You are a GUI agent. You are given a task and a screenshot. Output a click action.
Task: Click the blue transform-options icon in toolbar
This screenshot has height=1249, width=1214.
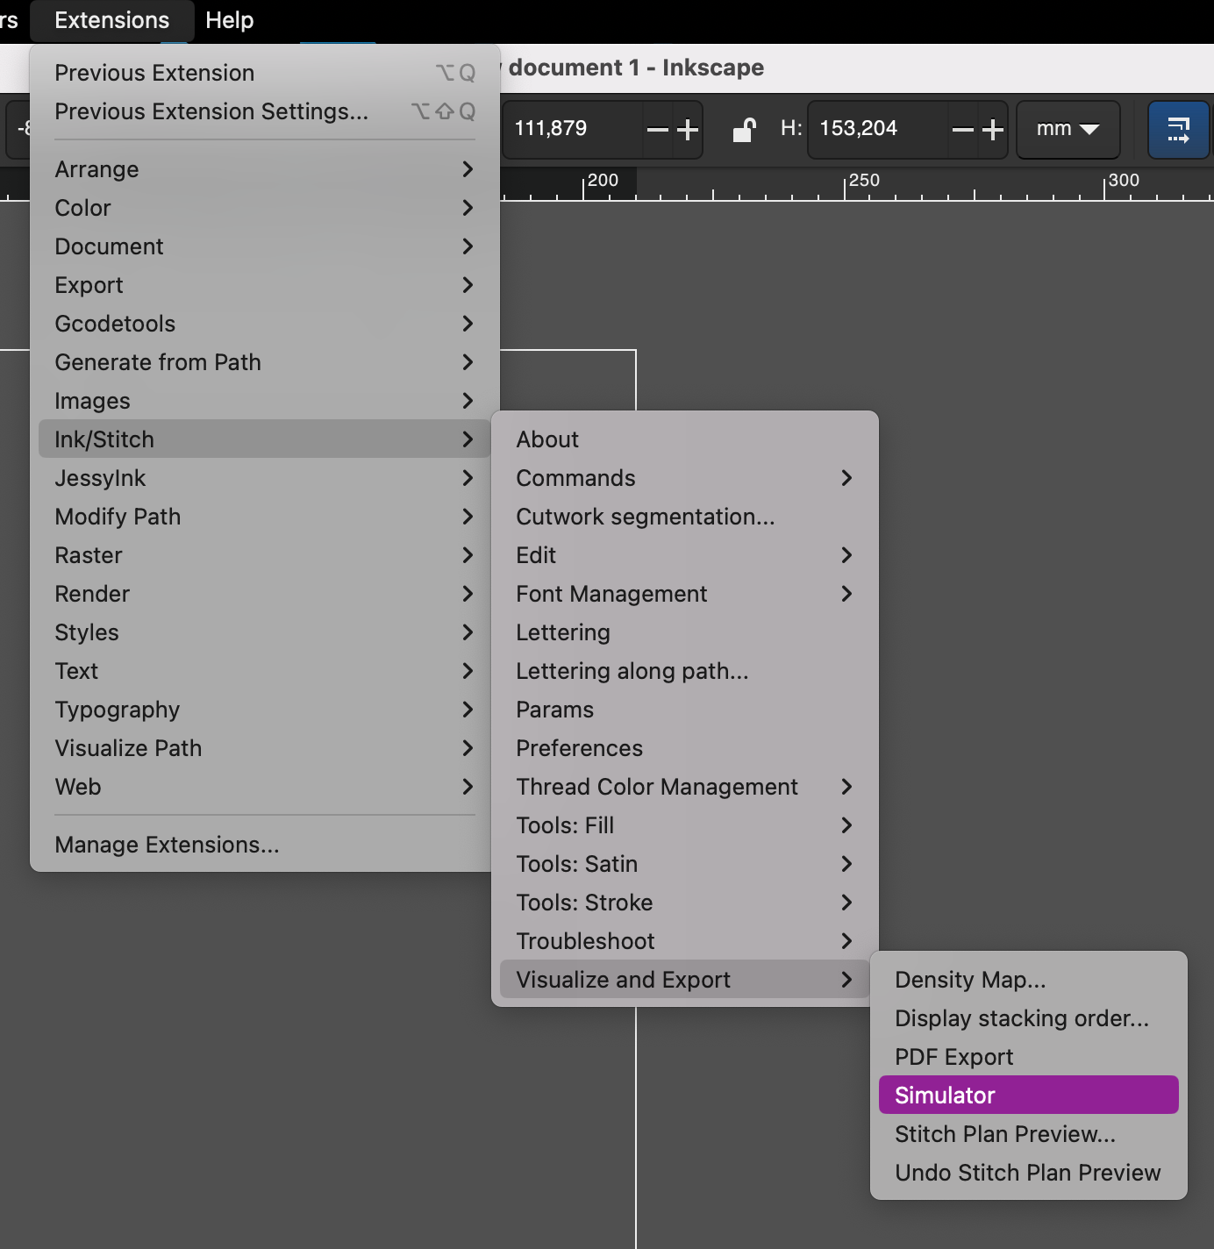click(1178, 130)
